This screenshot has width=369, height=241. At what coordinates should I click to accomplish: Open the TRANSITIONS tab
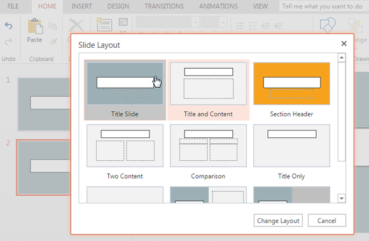point(164,6)
